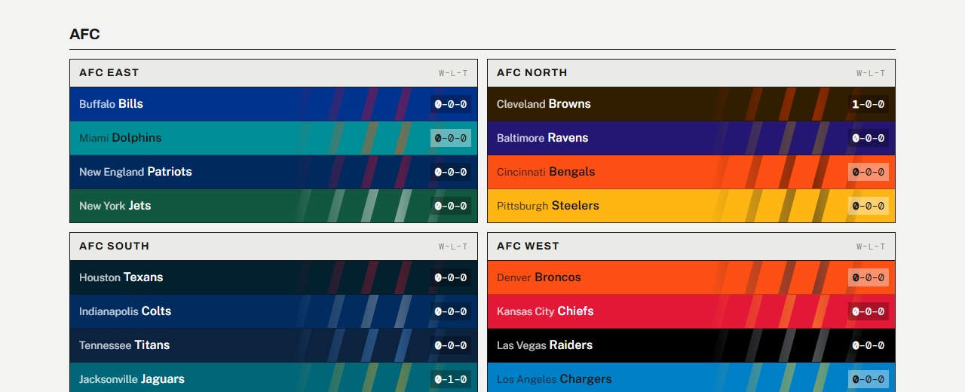Click the AFC EAST division header

tap(109, 73)
